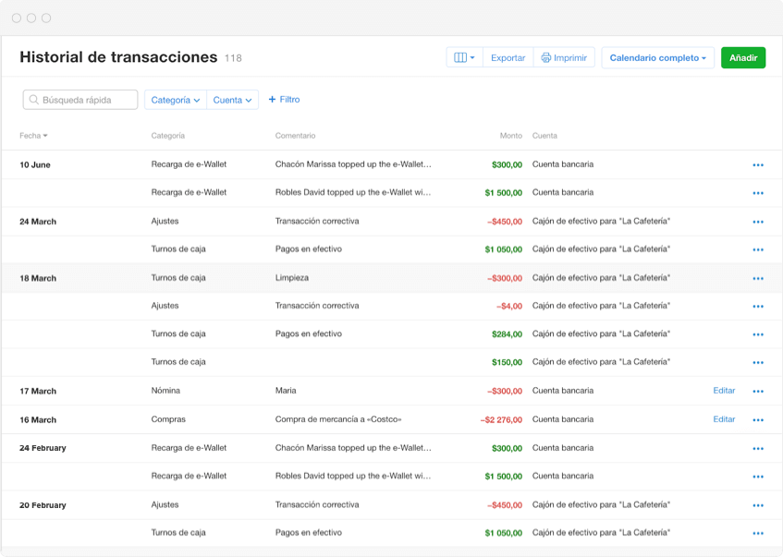Click Editar on the Nómina Maria row
783x557 pixels.
point(724,391)
